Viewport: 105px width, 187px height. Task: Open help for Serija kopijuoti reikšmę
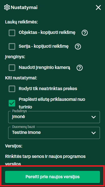[78, 47]
